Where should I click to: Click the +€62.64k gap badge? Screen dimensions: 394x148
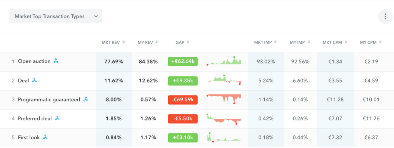pyautogui.click(x=183, y=62)
